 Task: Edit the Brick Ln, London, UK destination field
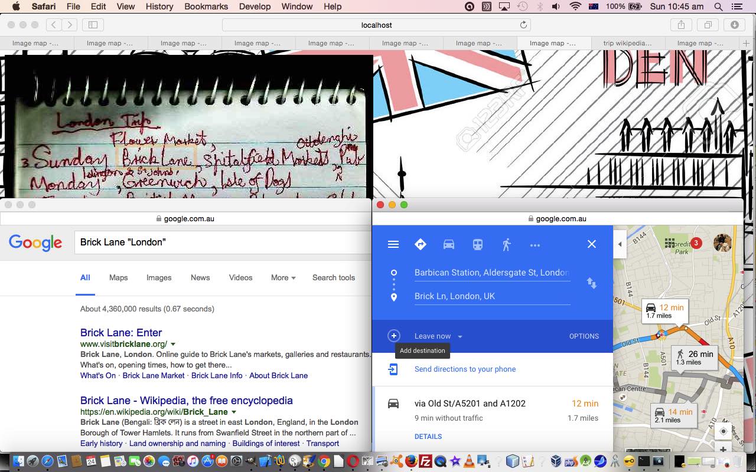click(492, 296)
